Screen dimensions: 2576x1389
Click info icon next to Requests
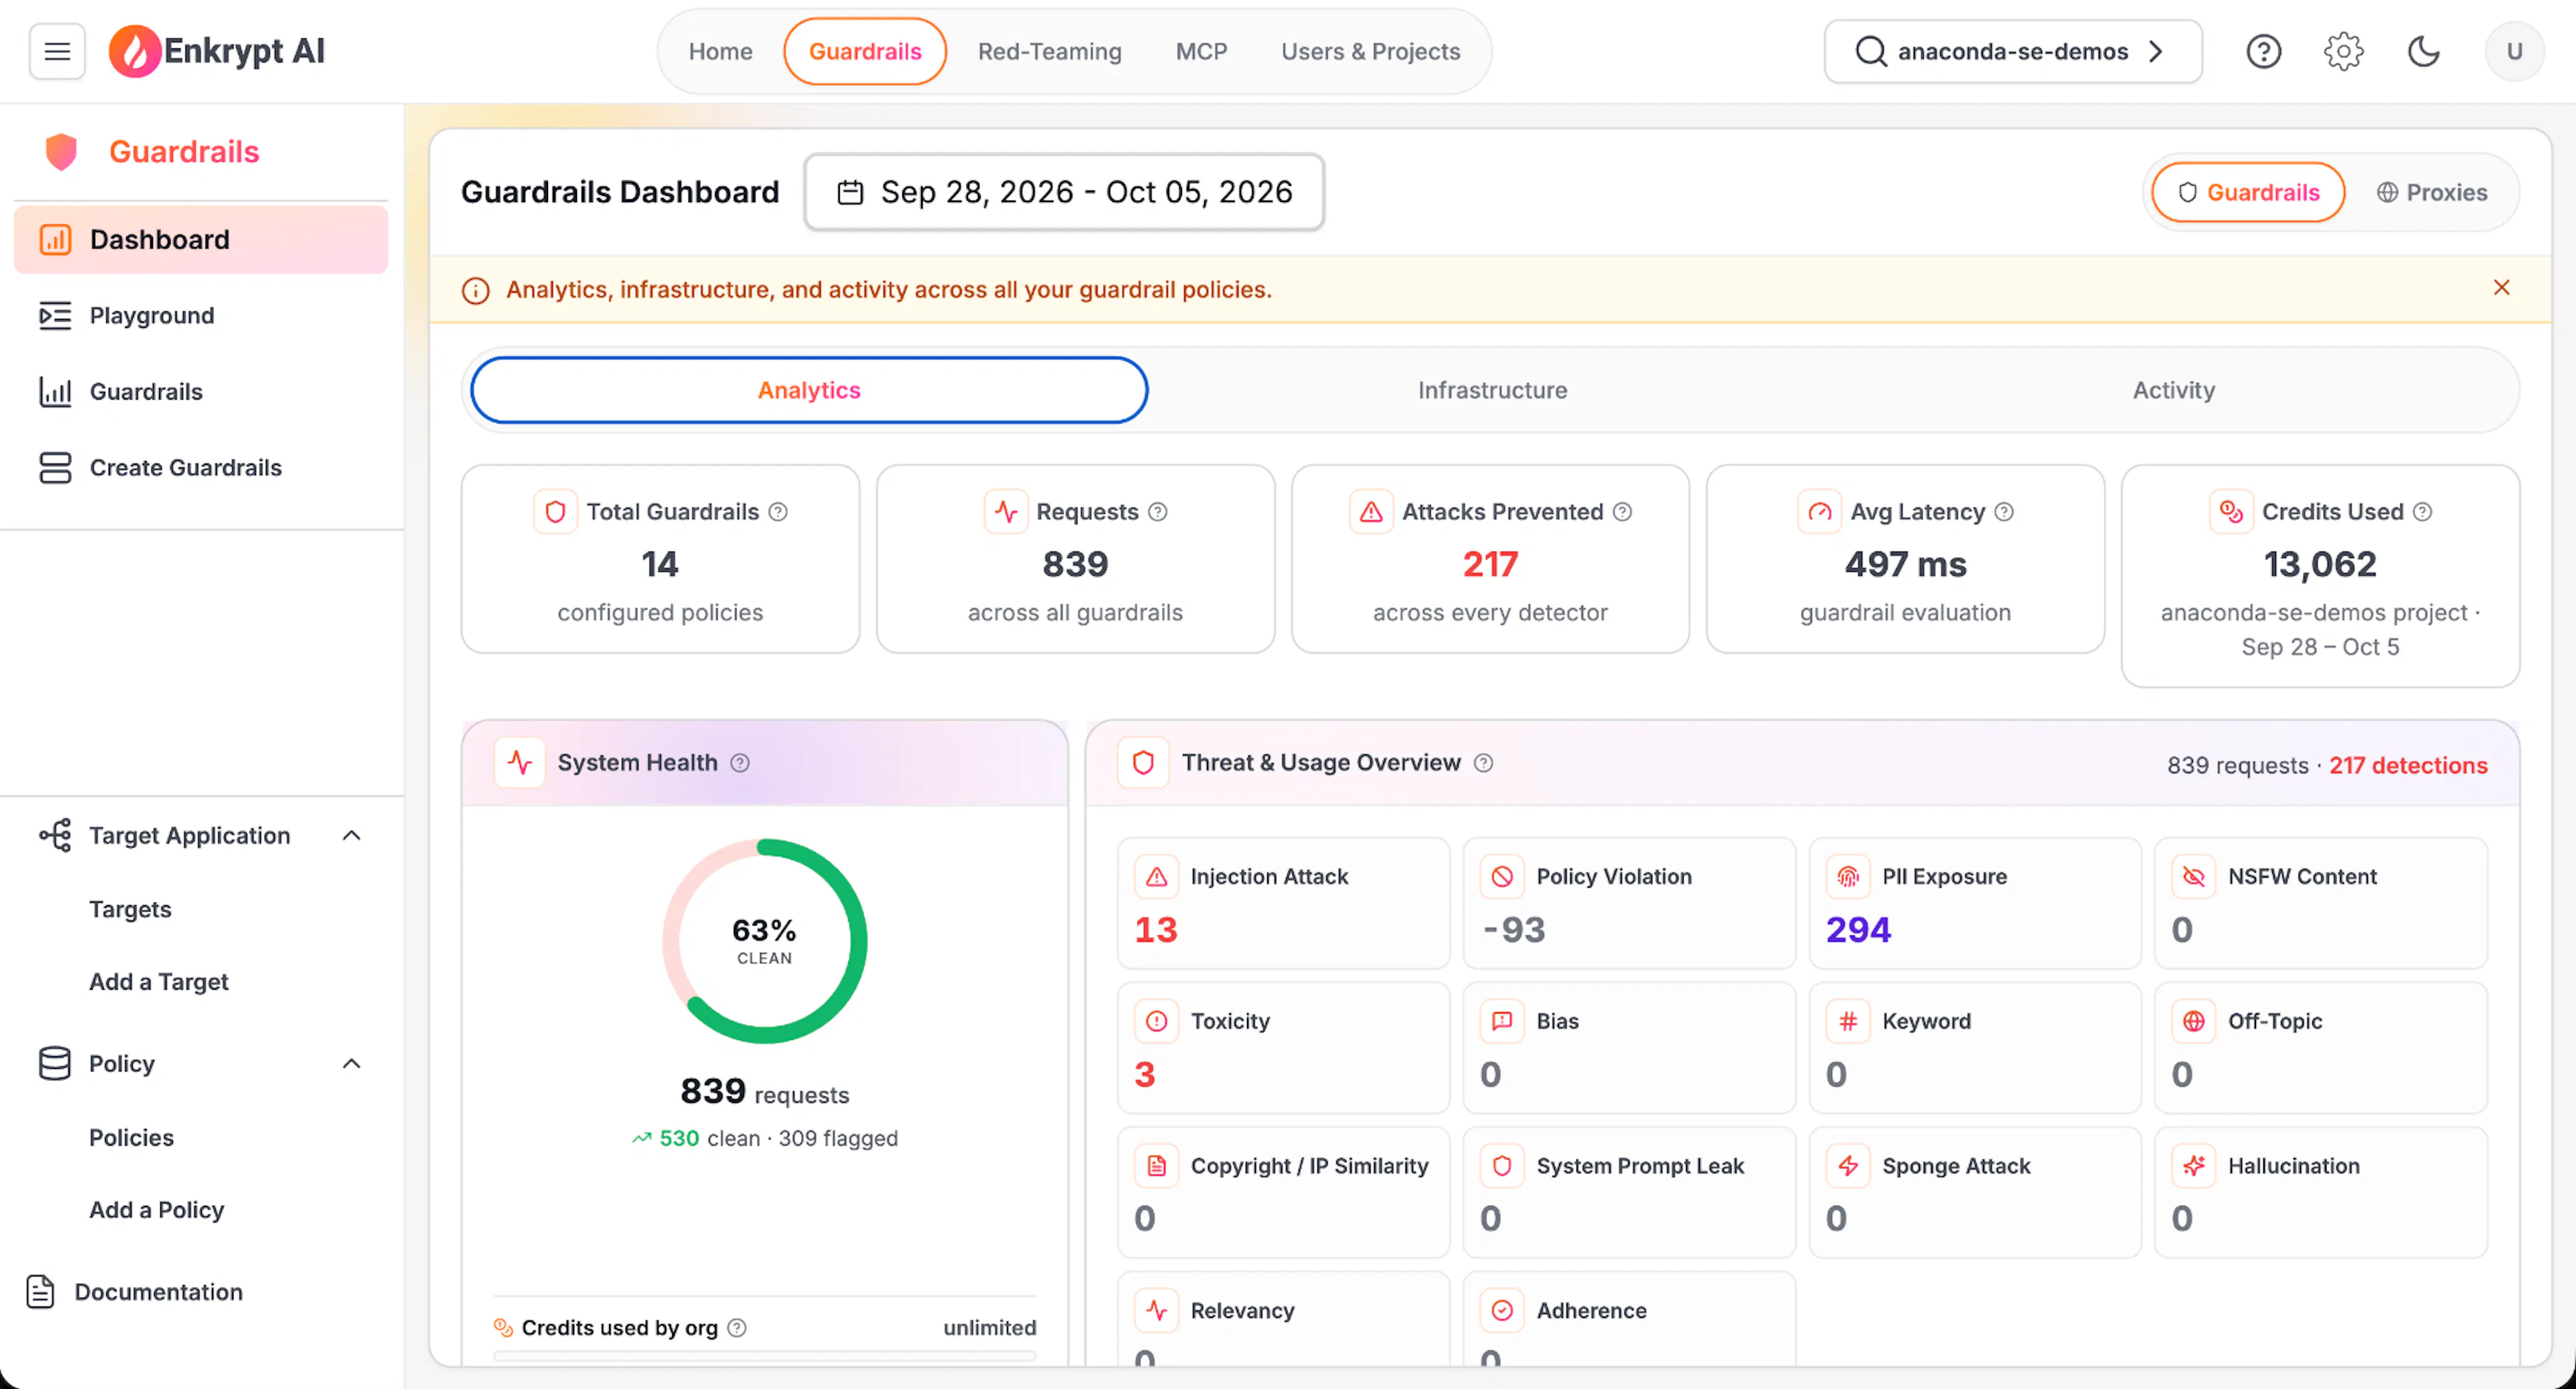tap(1157, 512)
